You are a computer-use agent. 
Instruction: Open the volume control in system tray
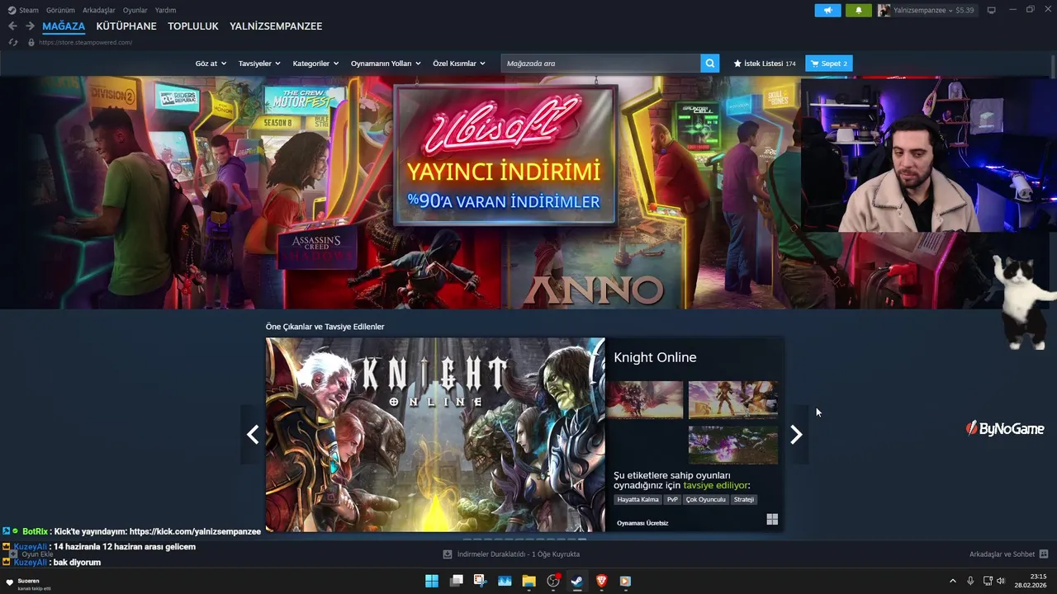tap(1001, 581)
